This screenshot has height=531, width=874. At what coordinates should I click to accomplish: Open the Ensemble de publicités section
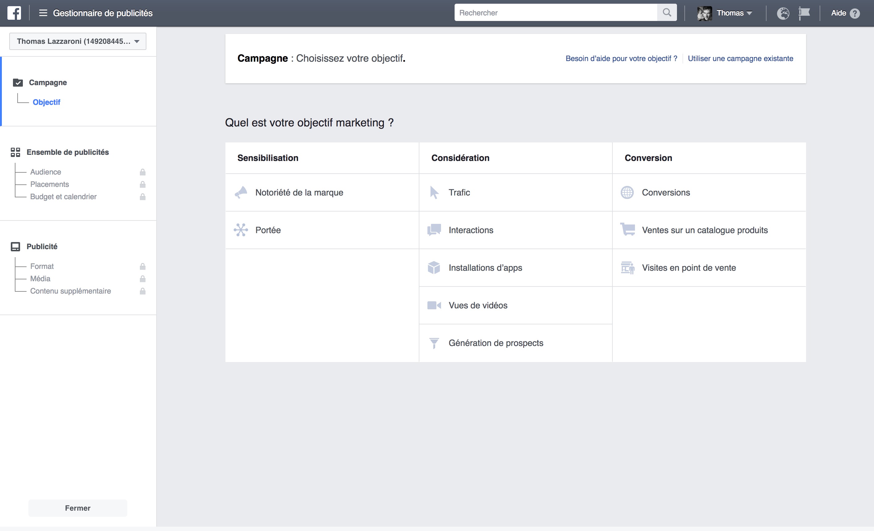67,152
